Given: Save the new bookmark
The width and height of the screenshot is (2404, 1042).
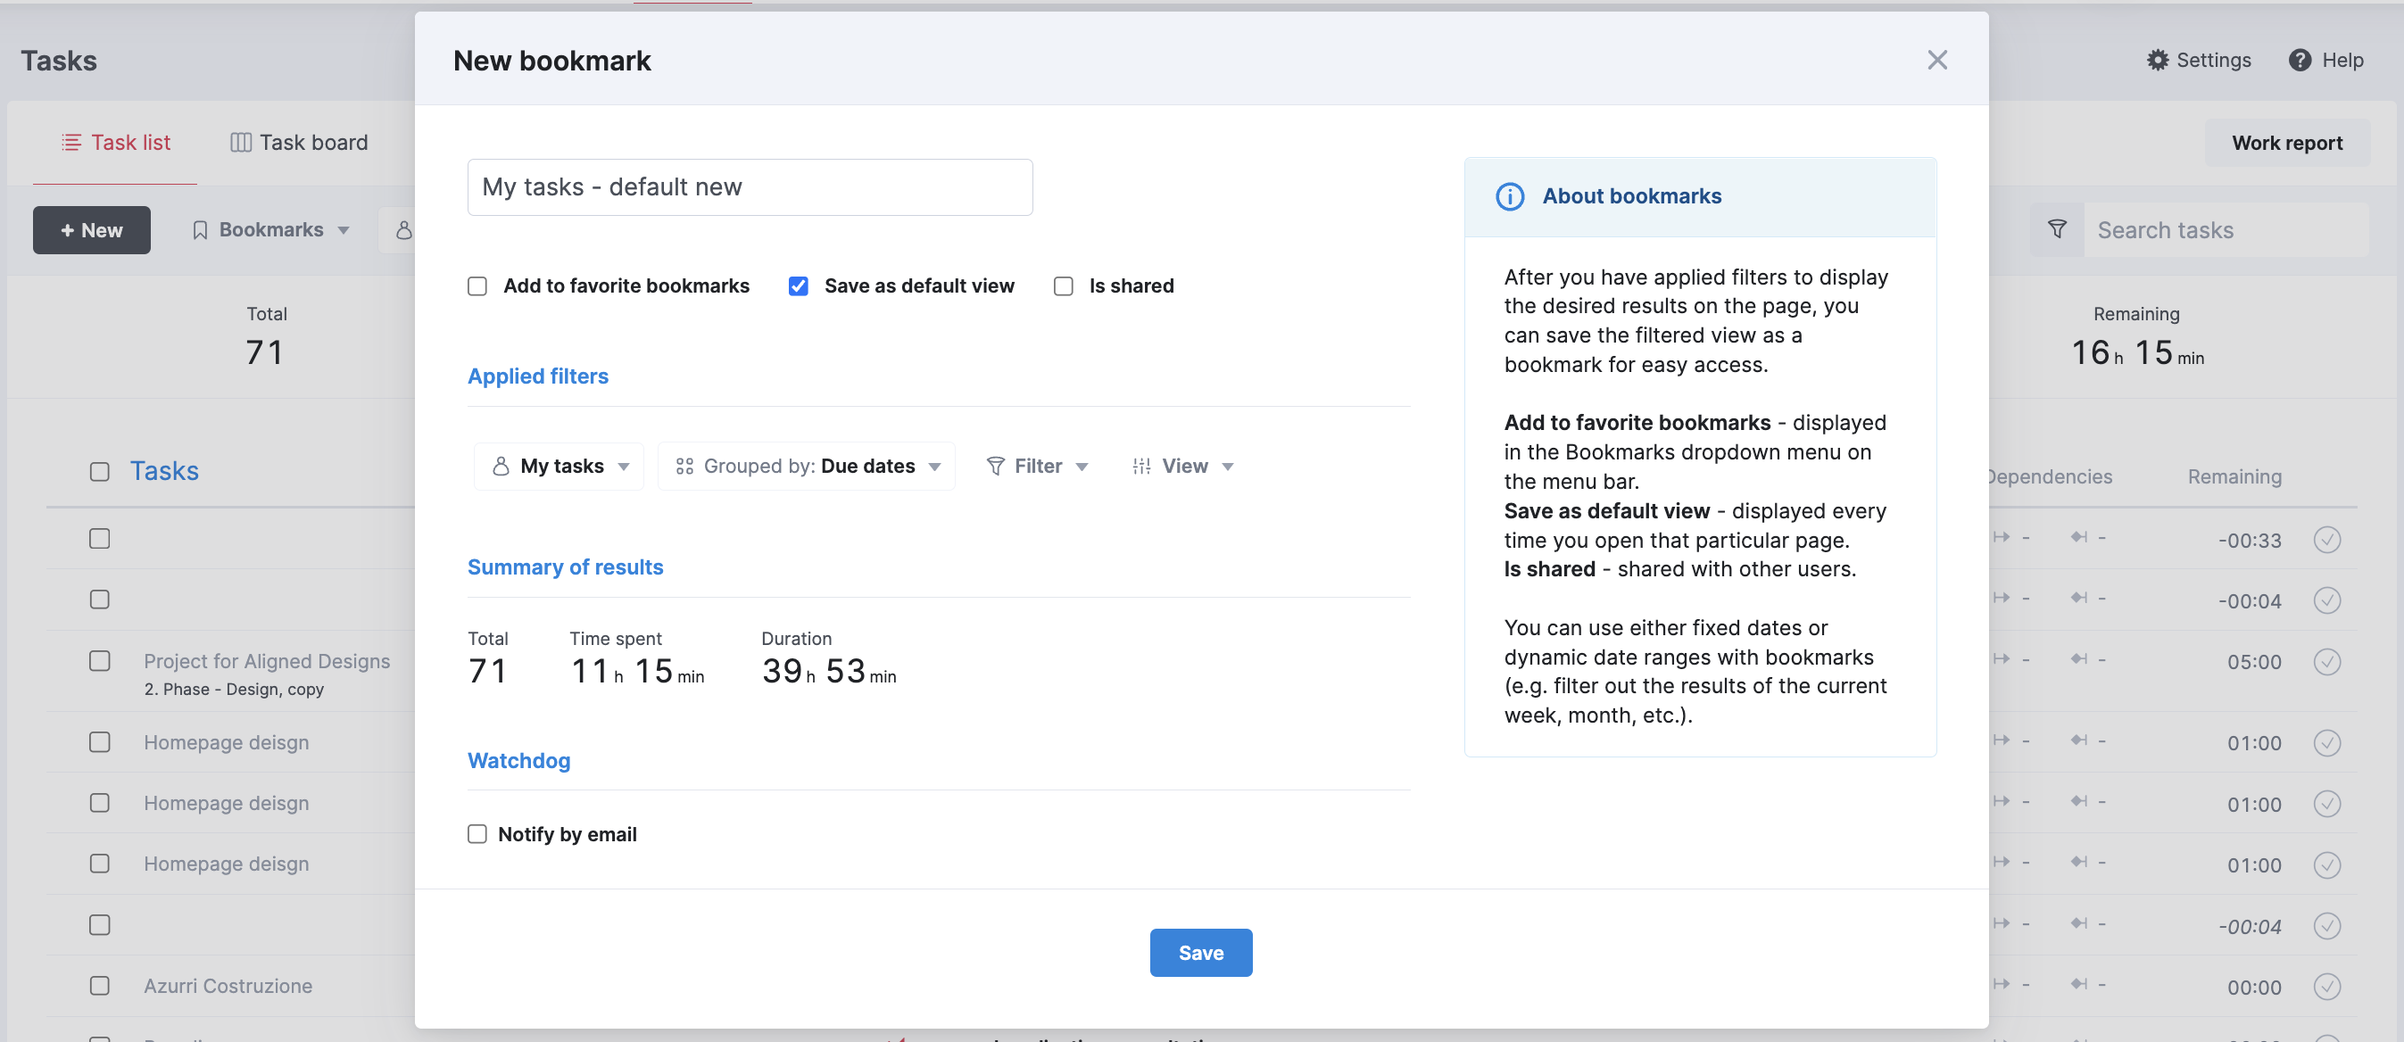Looking at the screenshot, I should tap(1200, 953).
